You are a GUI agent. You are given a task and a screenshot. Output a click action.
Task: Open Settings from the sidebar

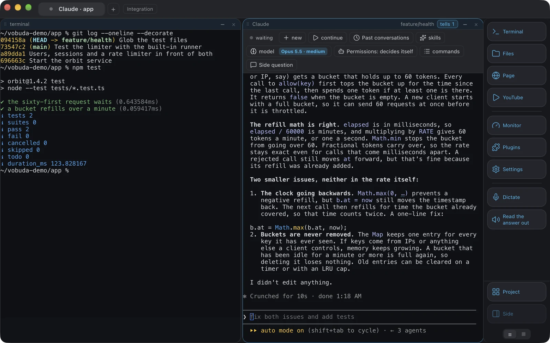[516, 169]
